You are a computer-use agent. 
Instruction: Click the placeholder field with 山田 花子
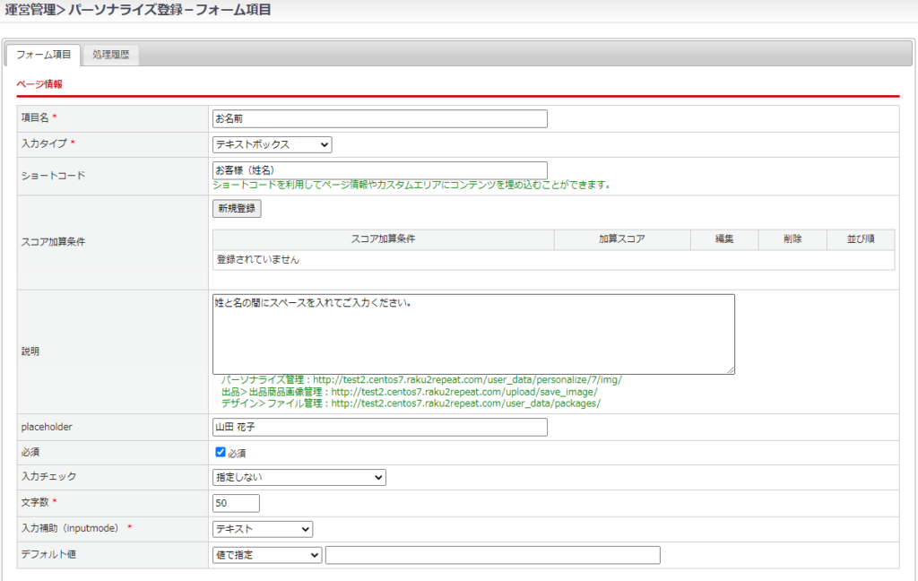click(379, 427)
